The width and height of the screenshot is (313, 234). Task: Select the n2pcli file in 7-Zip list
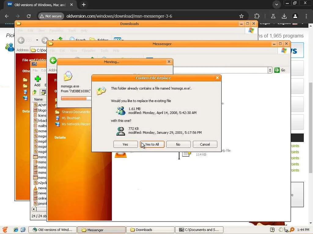click(40, 183)
